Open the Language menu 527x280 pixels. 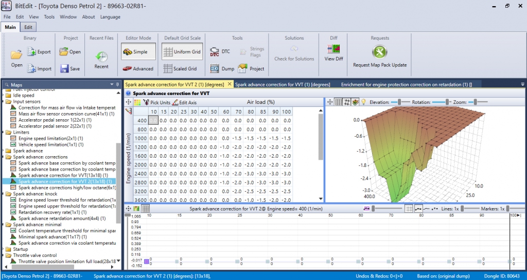pyautogui.click(x=110, y=17)
